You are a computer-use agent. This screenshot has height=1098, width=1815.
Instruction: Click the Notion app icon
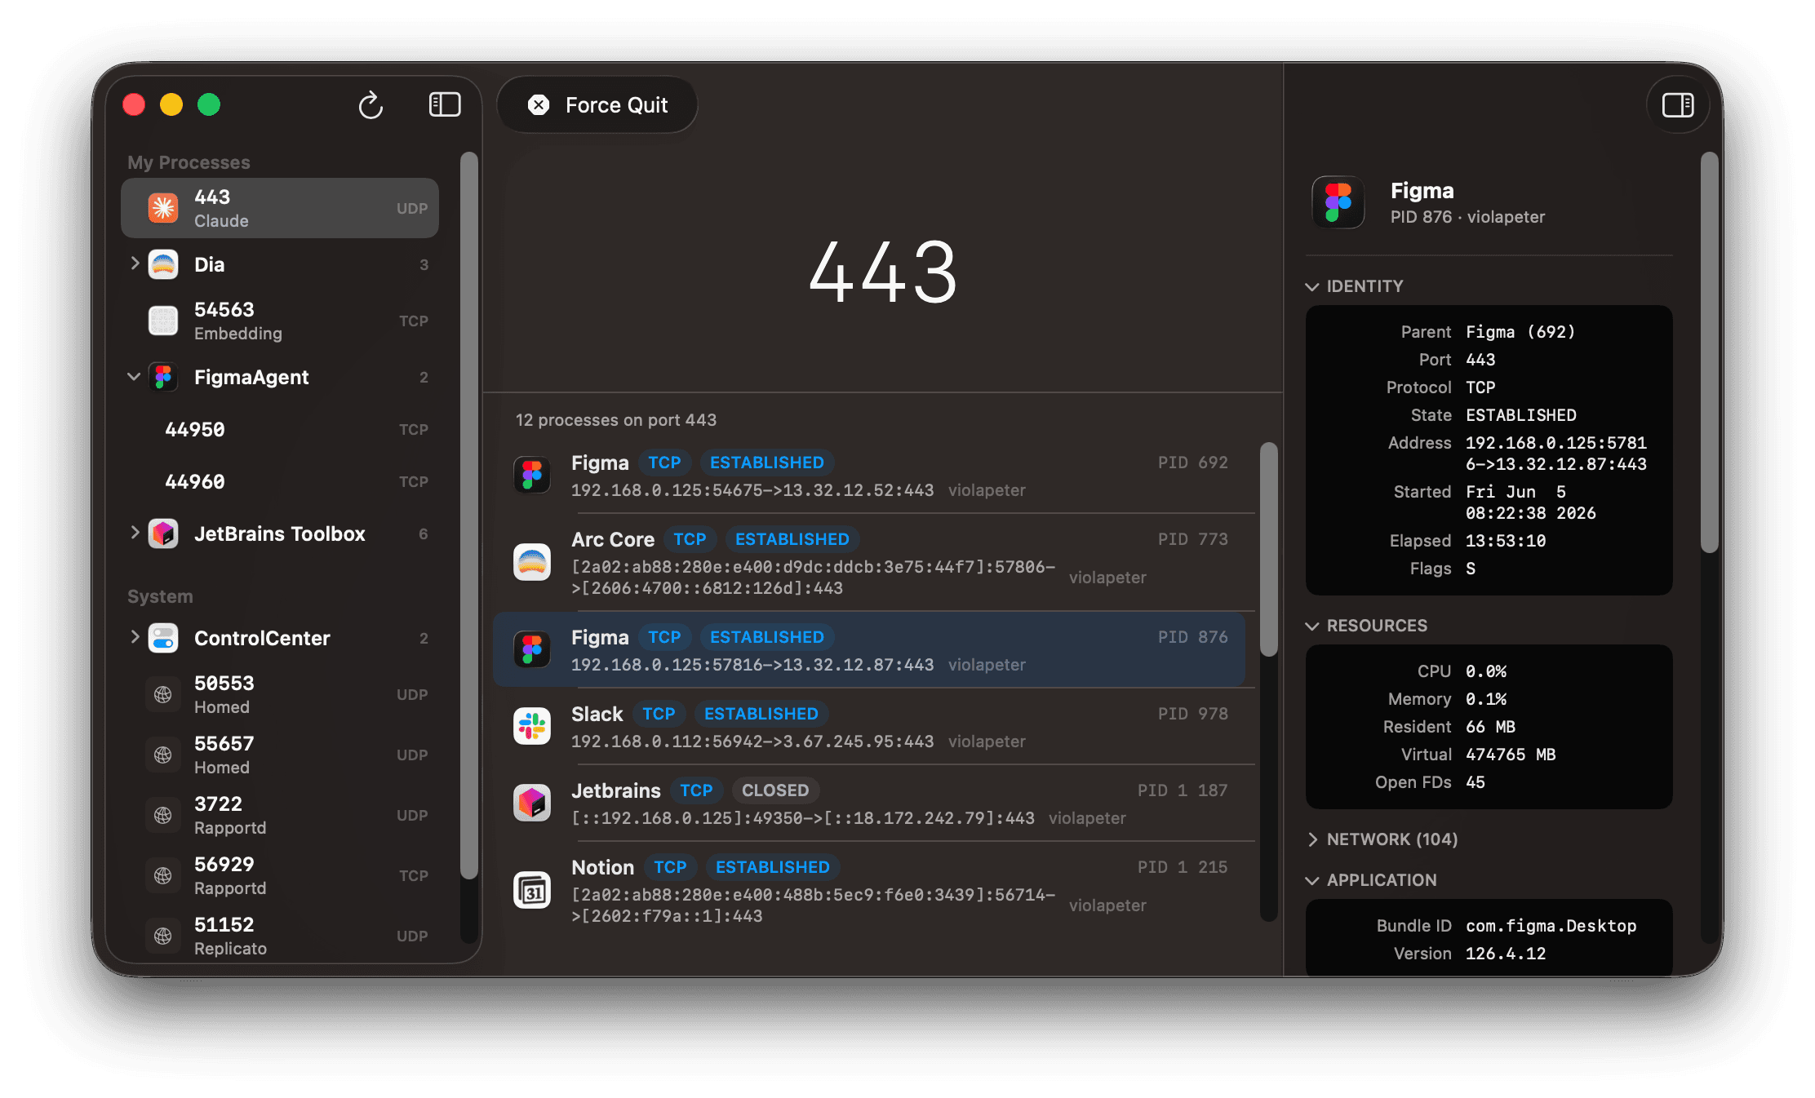(x=532, y=890)
